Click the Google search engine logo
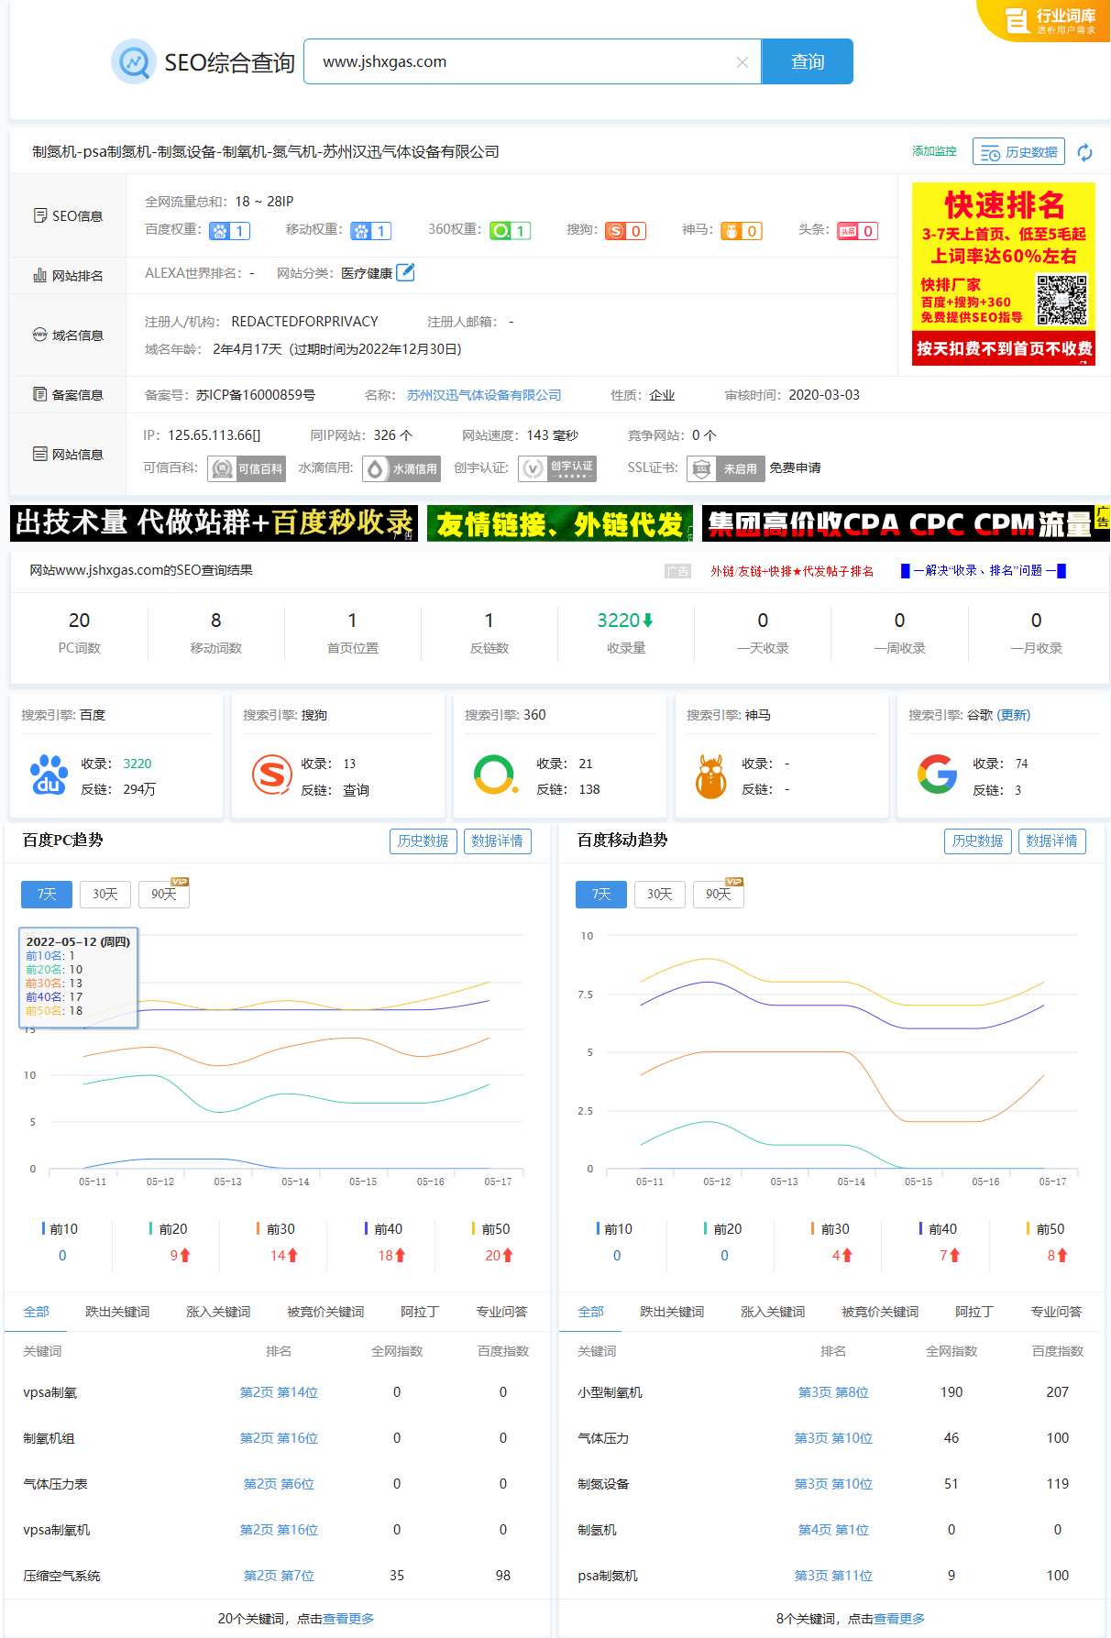Image resolution: width=1111 pixels, height=1638 pixels. pos(938,775)
